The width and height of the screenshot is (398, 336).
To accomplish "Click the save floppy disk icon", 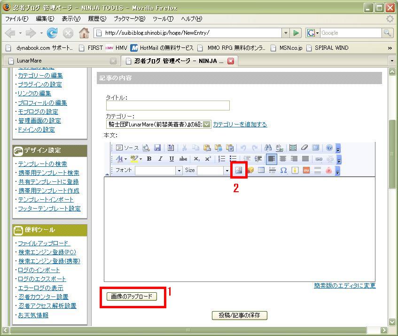I will coord(157,148).
